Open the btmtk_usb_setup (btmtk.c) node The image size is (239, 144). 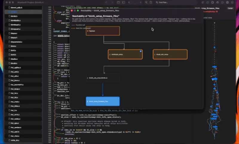pos(103,78)
